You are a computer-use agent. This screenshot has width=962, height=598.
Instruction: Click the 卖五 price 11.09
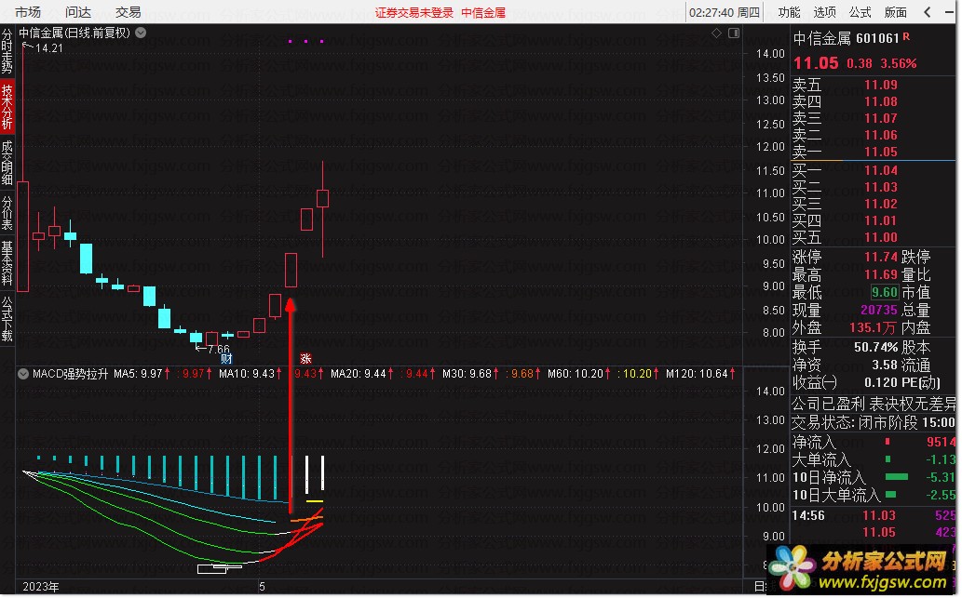(x=881, y=86)
